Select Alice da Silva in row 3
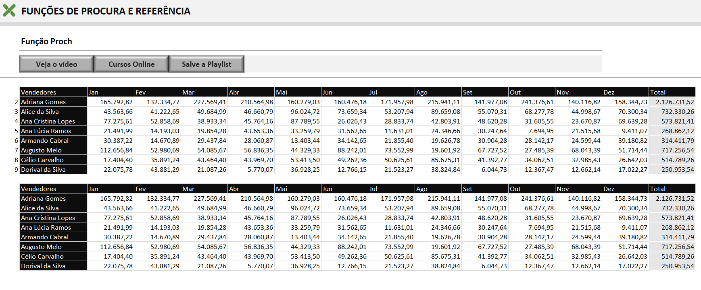 point(53,111)
